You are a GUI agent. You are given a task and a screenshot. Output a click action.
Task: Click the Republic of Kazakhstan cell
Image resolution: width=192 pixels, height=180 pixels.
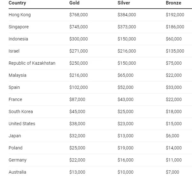(32, 63)
